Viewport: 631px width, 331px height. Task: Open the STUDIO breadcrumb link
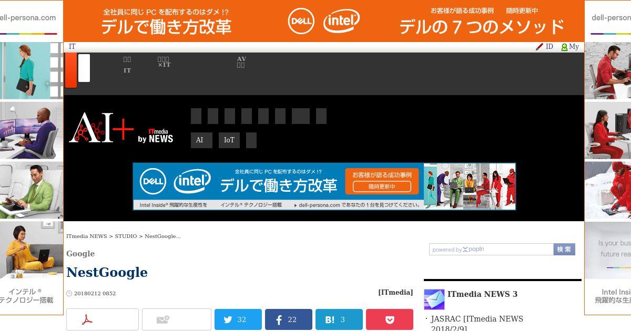point(126,236)
